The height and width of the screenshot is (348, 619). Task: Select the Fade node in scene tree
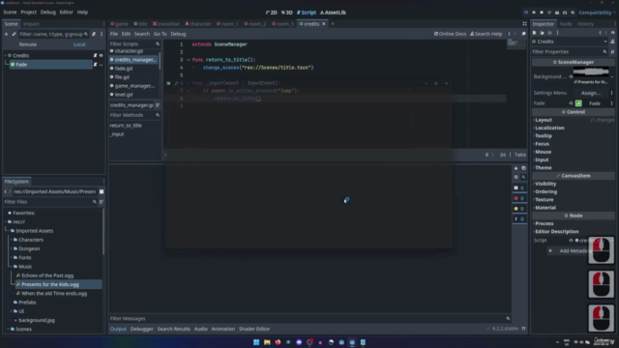click(50, 65)
